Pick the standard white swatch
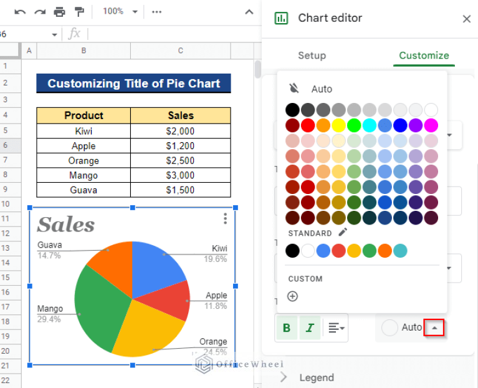Image resolution: width=478 pixels, height=388 pixels. [x=308, y=251]
